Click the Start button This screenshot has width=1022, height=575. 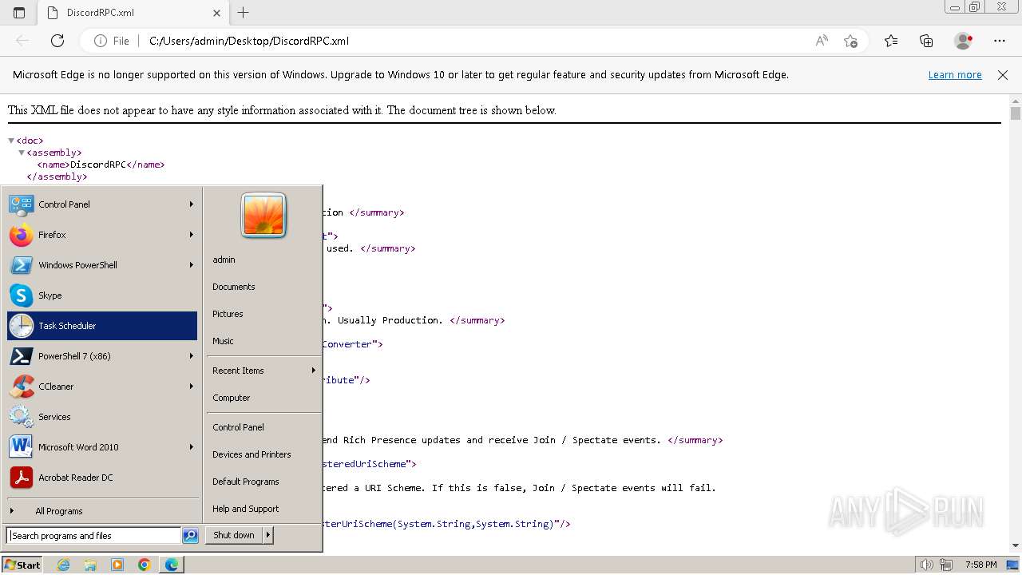[x=22, y=565]
